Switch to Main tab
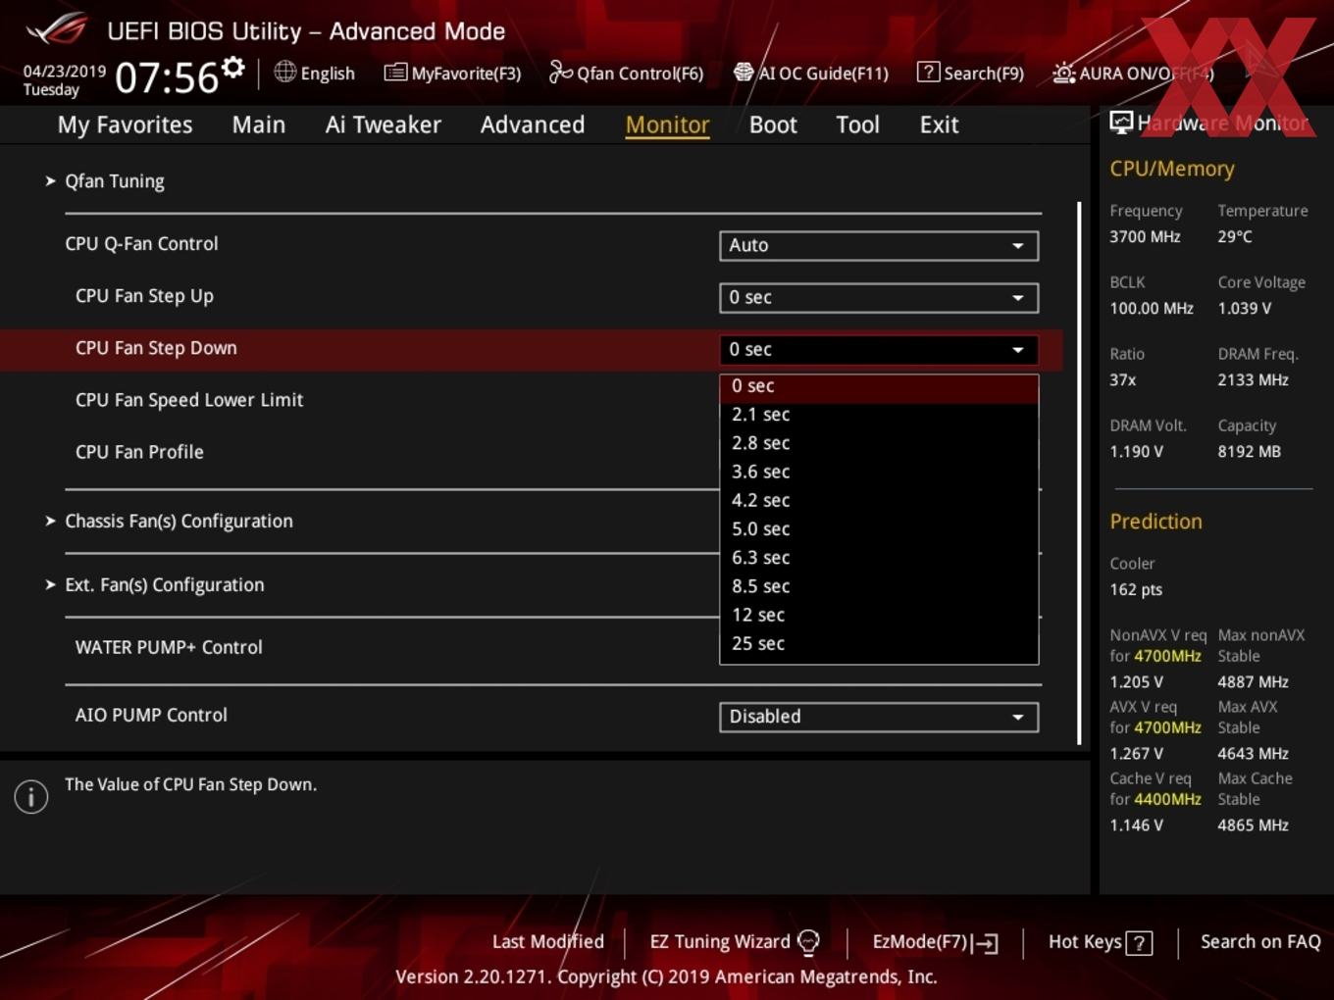Screen dimensions: 1334x1000 259,125
